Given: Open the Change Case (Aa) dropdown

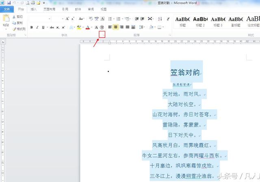Looking at the screenshot, I should pyautogui.click(x=81, y=19).
